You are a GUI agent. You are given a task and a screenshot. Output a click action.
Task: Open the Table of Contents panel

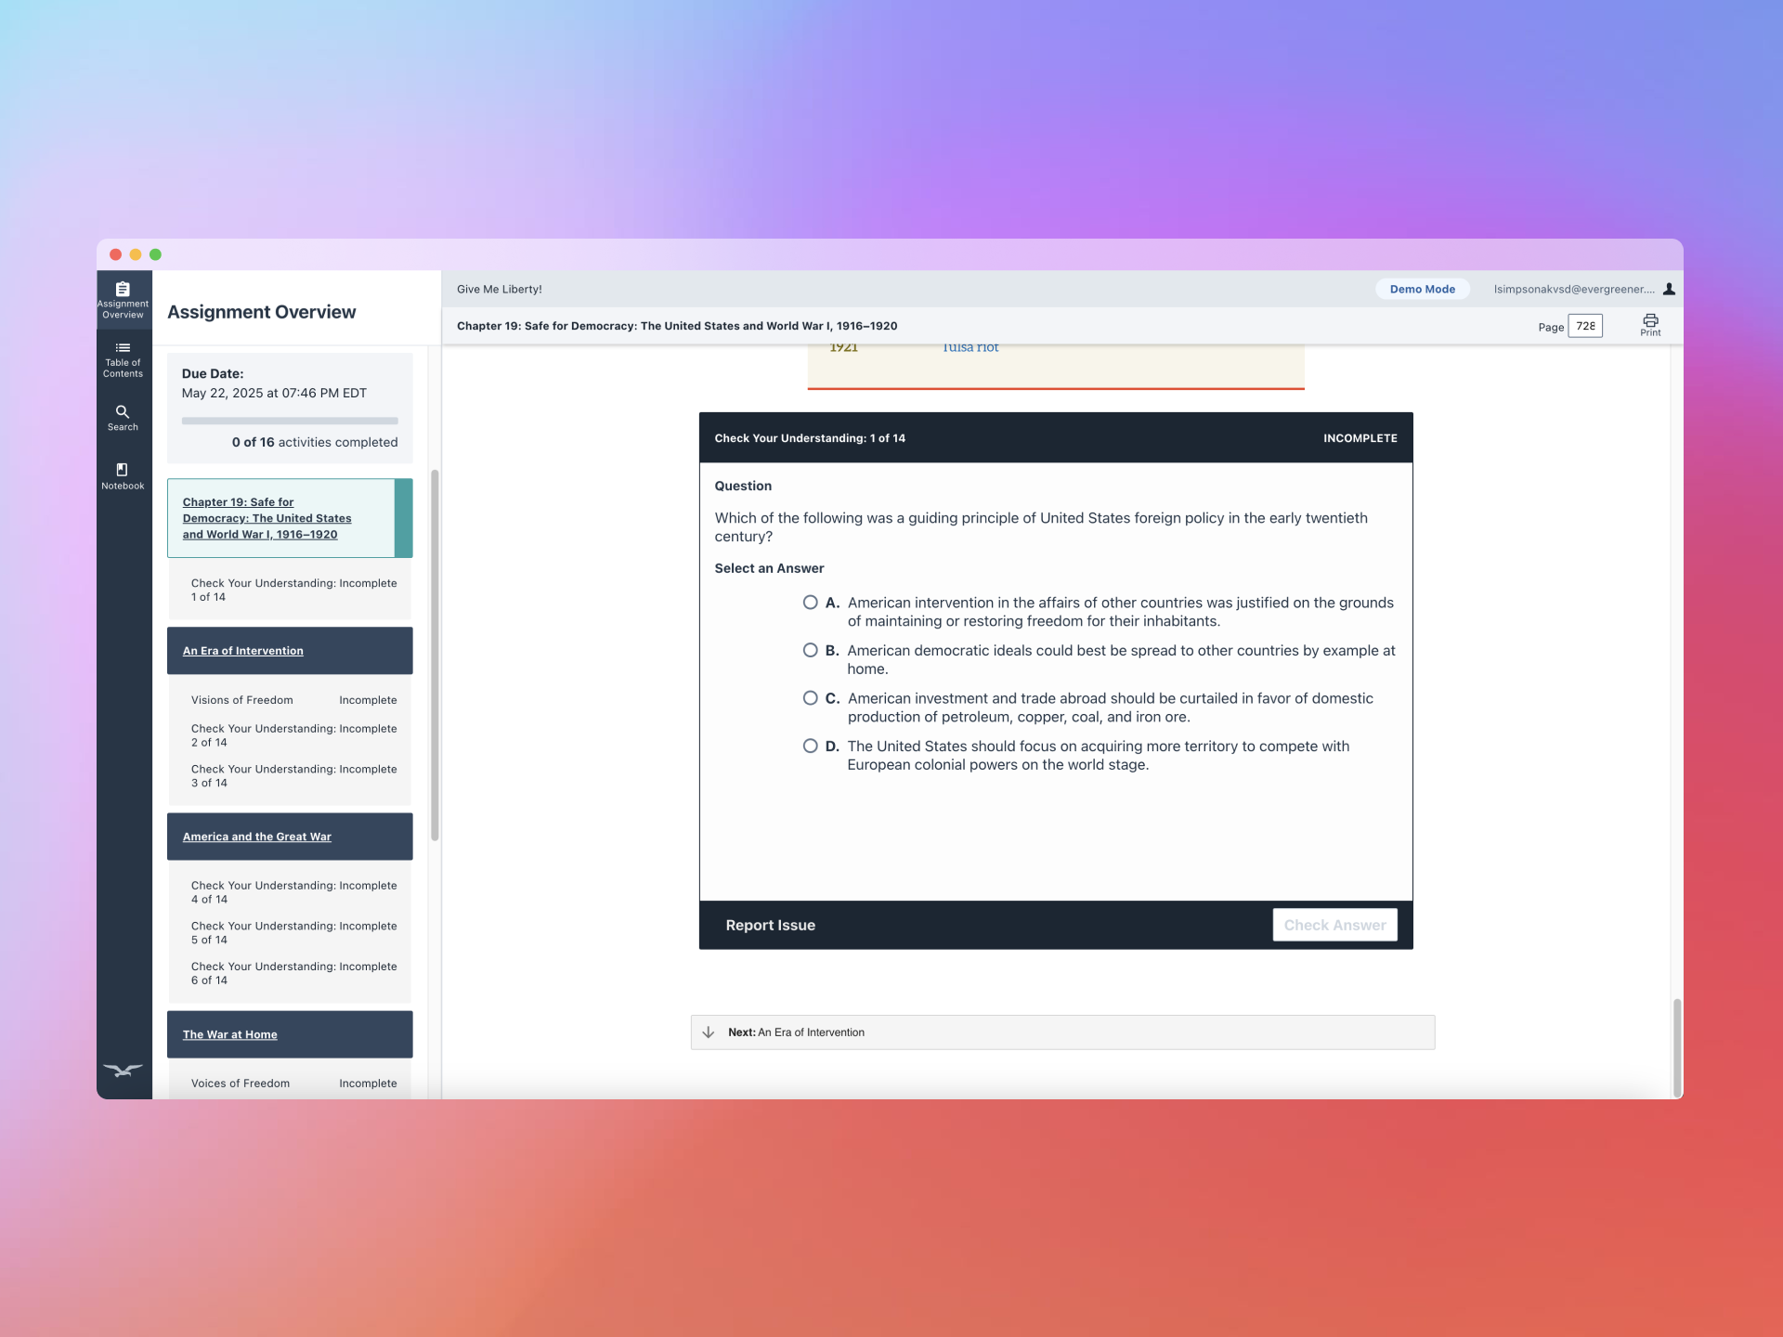122,359
